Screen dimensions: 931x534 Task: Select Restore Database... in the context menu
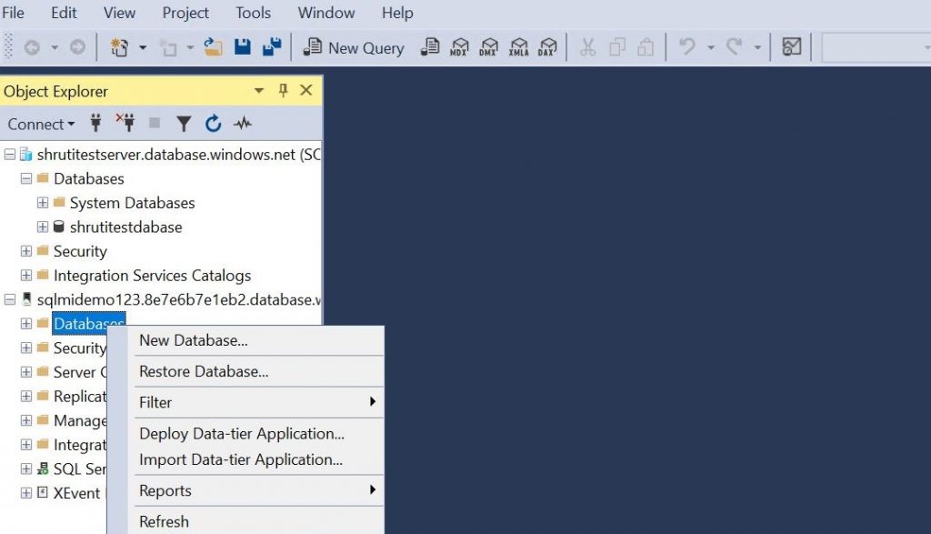(204, 371)
